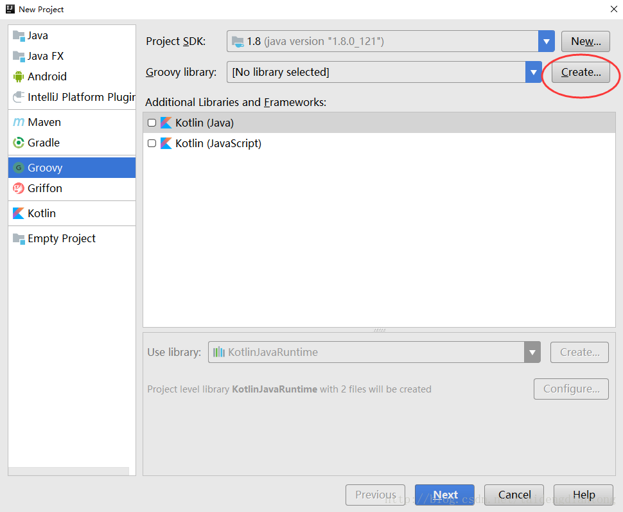Click the Project SDK 1.8 combo box
623x512 pixels.
point(390,41)
